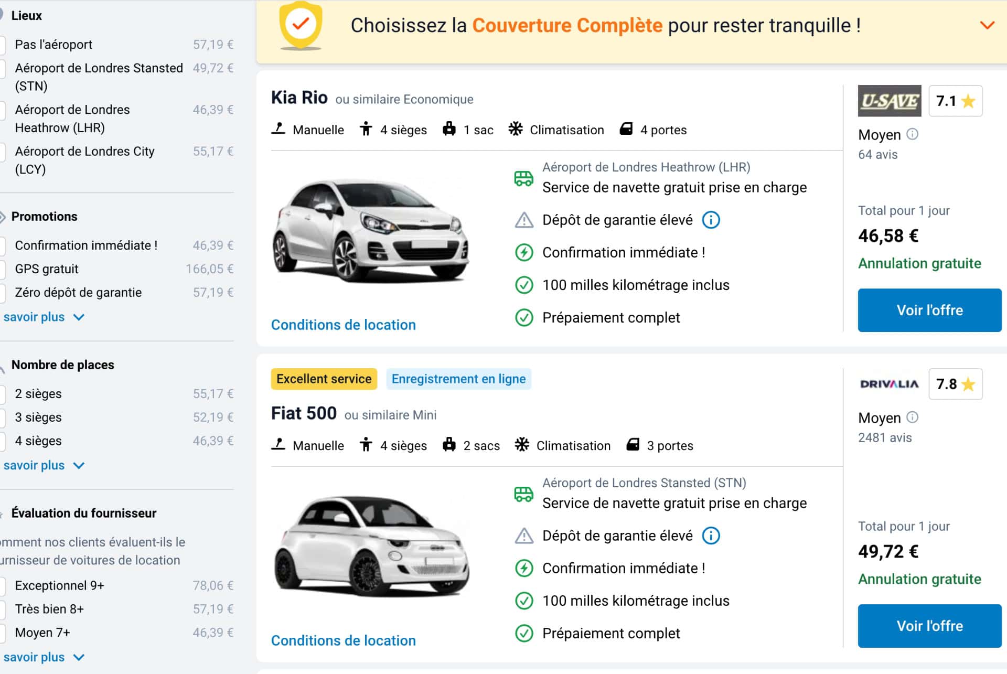The height and width of the screenshot is (674, 1007).
Task: Click Fiat 500 Prépaiement complet checkmark icon
Action: 524,633
